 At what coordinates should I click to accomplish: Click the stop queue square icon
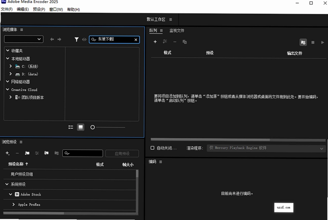(x=313, y=42)
